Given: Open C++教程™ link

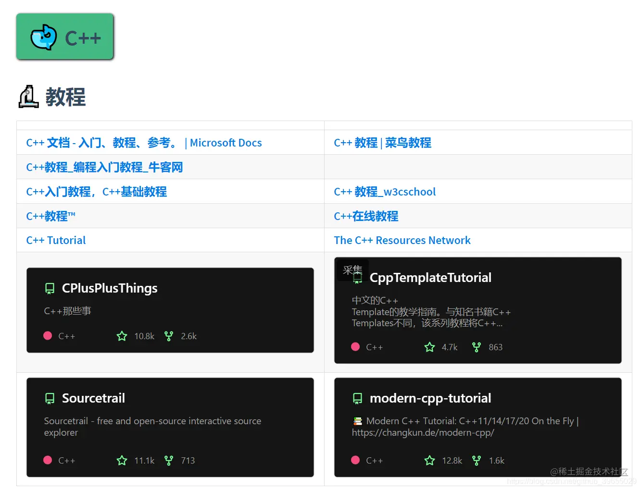Looking at the screenshot, I should [x=50, y=216].
